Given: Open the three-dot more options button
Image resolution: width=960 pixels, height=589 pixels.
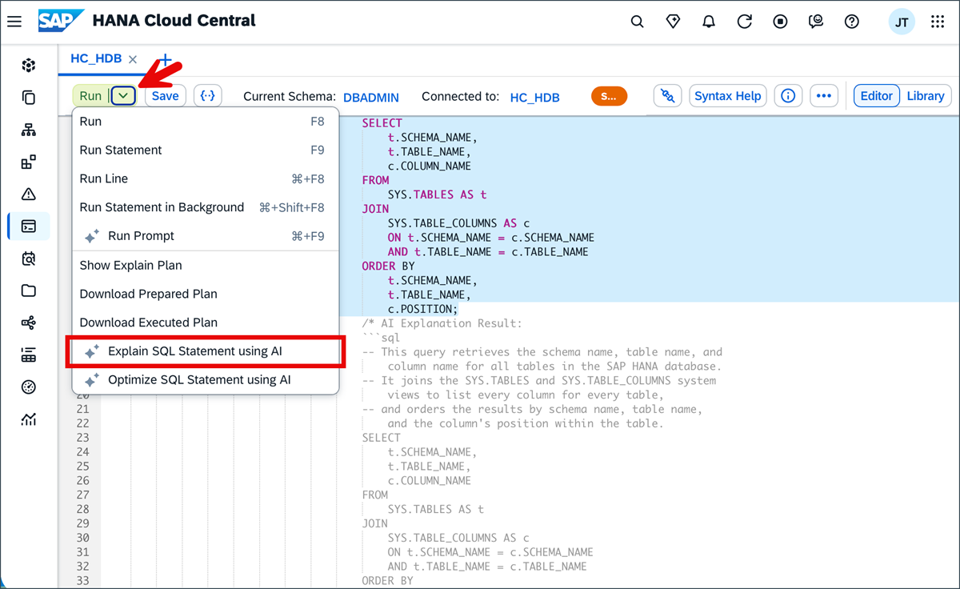Looking at the screenshot, I should point(824,96).
